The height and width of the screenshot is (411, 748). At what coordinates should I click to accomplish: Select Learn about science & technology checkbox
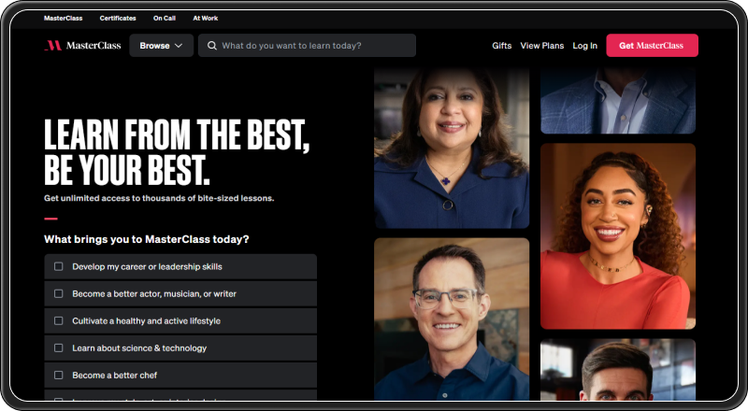coord(58,347)
